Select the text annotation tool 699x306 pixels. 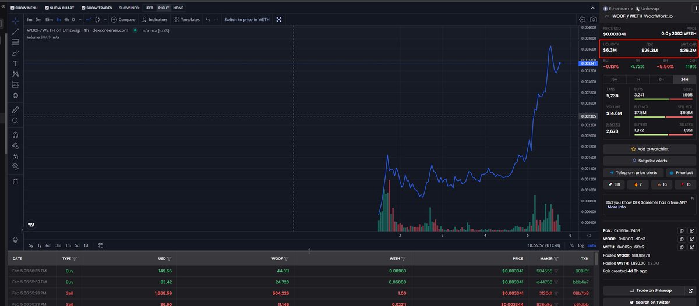(x=16, y=63)
